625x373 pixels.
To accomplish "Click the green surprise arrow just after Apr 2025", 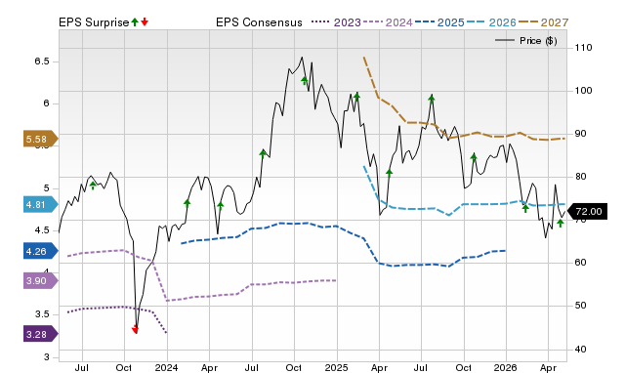I will [390, 172].
